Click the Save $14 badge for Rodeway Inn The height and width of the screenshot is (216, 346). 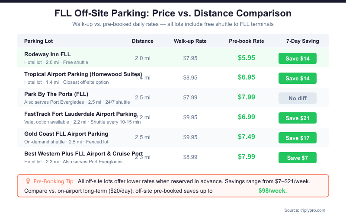pos(298,58)
